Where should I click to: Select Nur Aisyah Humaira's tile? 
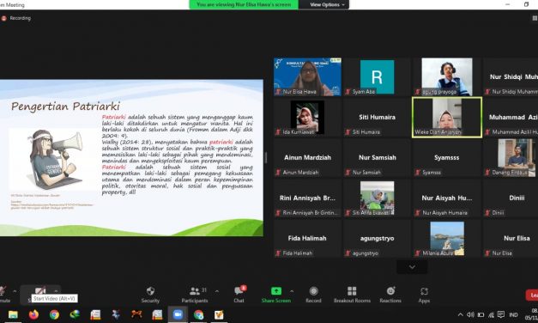pyautogui.click(x=447, y=198)
